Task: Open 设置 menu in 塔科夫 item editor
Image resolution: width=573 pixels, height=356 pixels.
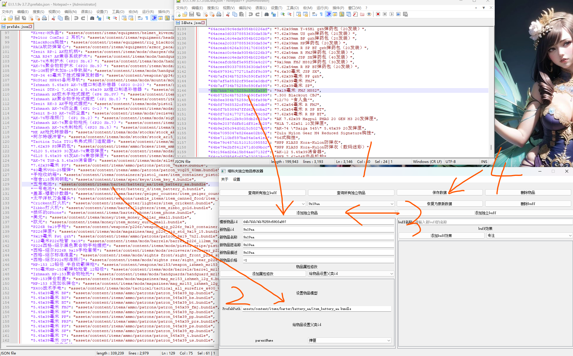Action: pos(236,179)
